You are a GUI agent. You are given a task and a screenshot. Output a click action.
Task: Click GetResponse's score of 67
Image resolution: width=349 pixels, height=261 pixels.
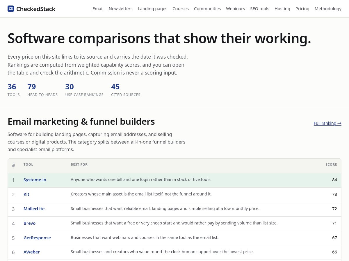click(x=334, y=238)
